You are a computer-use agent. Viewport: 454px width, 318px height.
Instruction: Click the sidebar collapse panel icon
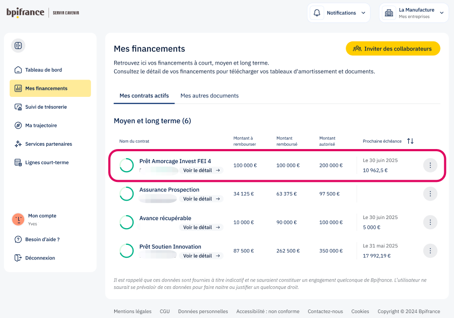[18, 46]
